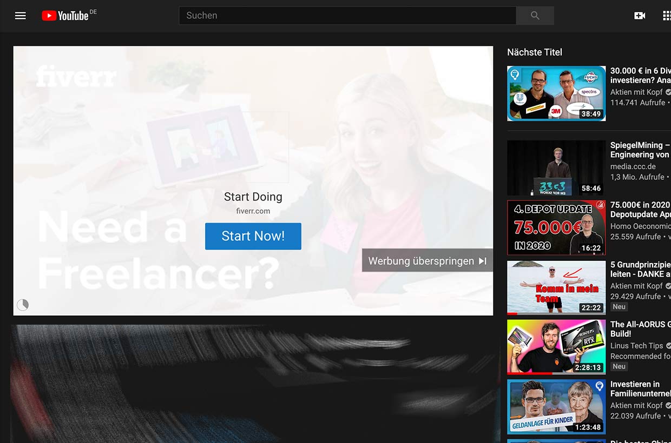Open the create video camera icon
671x443 pixels.
pos(640,16)
